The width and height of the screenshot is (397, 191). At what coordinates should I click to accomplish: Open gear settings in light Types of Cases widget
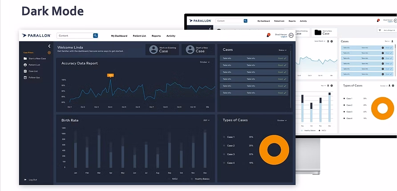[x=393, y=86]
